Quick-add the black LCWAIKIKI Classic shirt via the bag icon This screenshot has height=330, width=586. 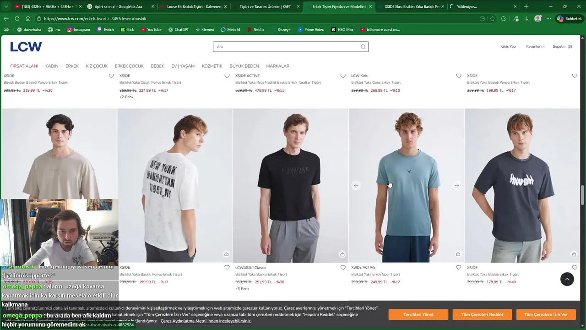pyautogui.click(x=342, y=254)
